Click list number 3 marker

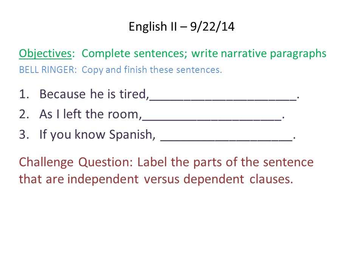(24, 134)
